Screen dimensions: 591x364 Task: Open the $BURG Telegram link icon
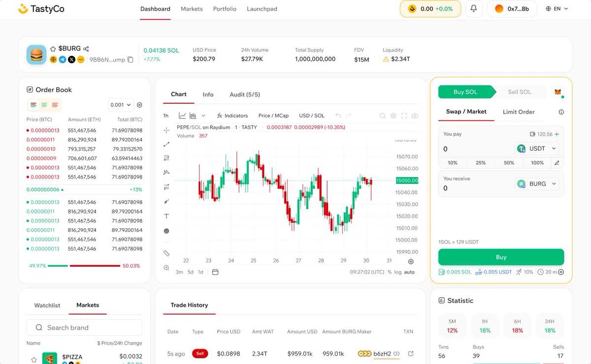pyautogui.click(x=63, y=60)
